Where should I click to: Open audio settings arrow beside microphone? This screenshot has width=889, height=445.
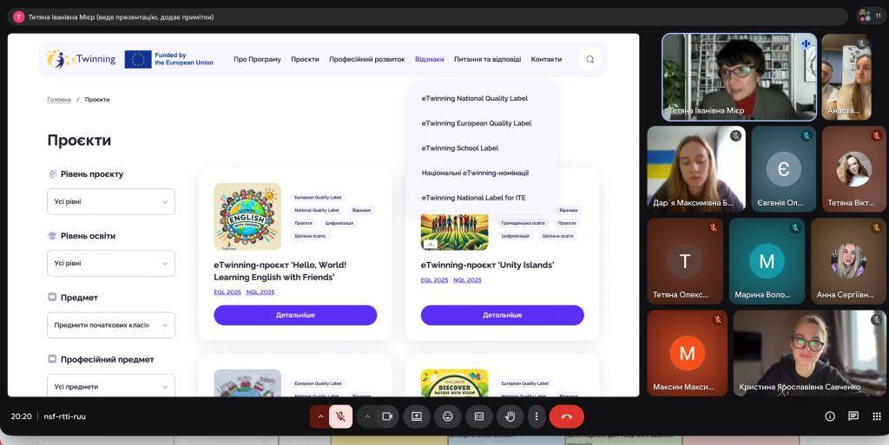point(320,416)
